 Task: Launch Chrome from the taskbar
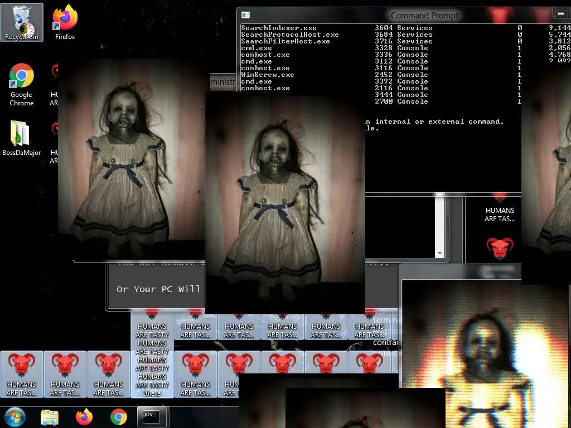pos(119,417)
